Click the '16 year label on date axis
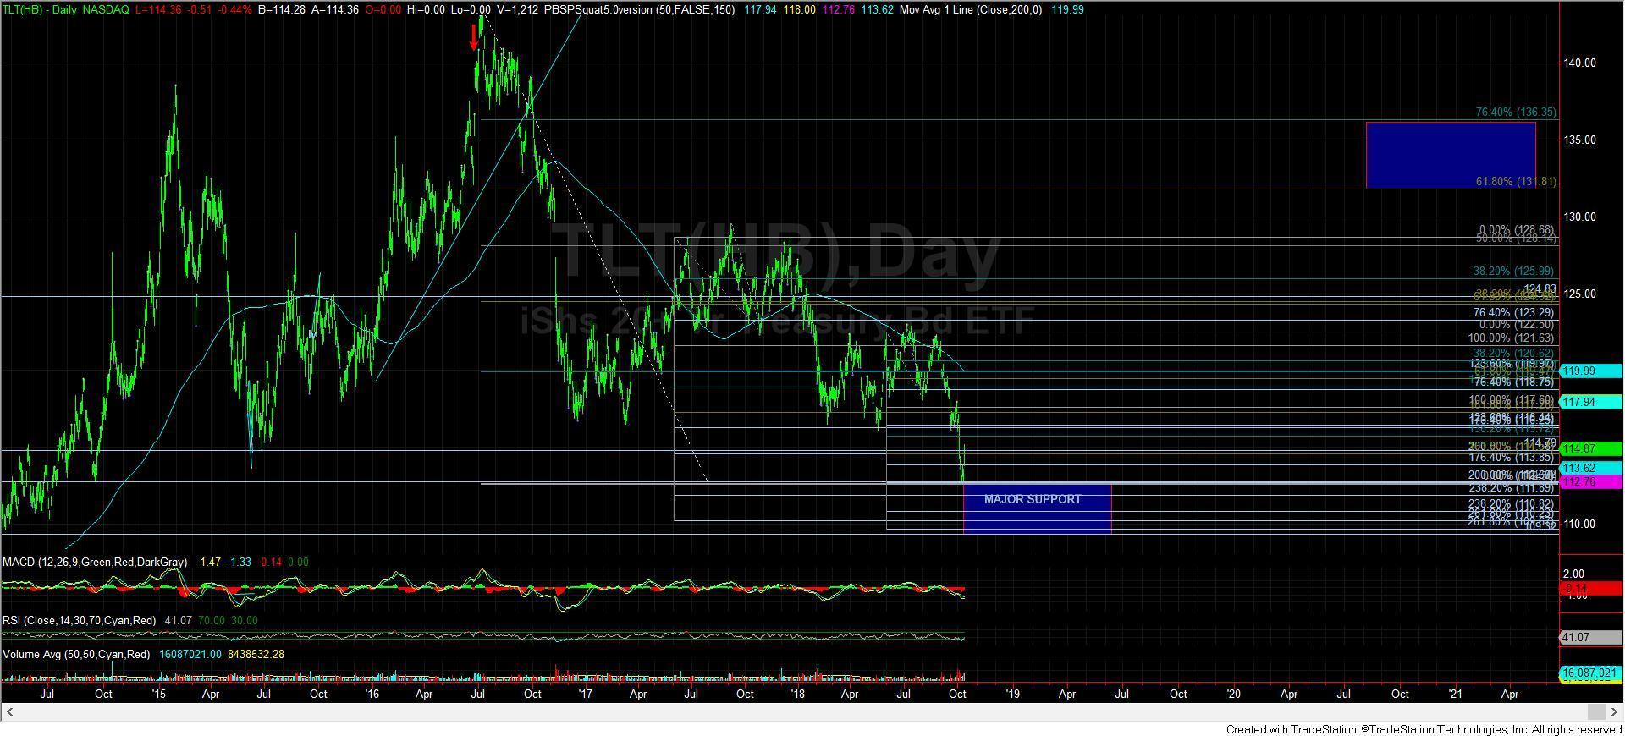Image resolution: width=1625 pixels, height=736 pixels. (x=372, y=695)
